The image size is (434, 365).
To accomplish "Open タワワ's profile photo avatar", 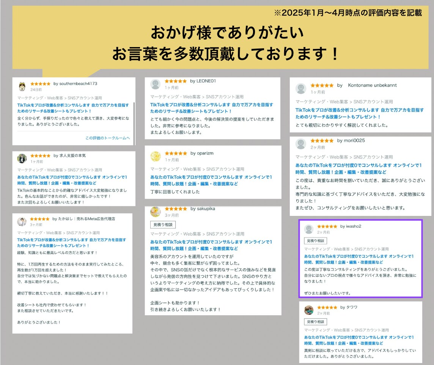I will (308, 310).
